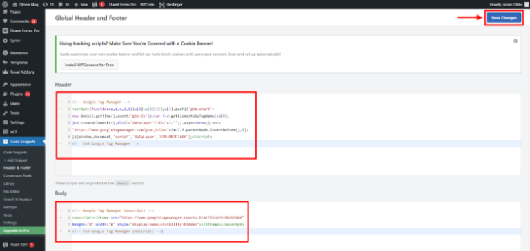
Task: Click Body line starting 'height="0" width="0"'
Action: click(158, 224)
